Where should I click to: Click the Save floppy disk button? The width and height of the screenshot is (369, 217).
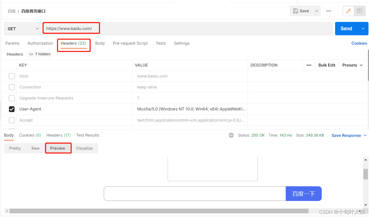(x=301, y=11)
